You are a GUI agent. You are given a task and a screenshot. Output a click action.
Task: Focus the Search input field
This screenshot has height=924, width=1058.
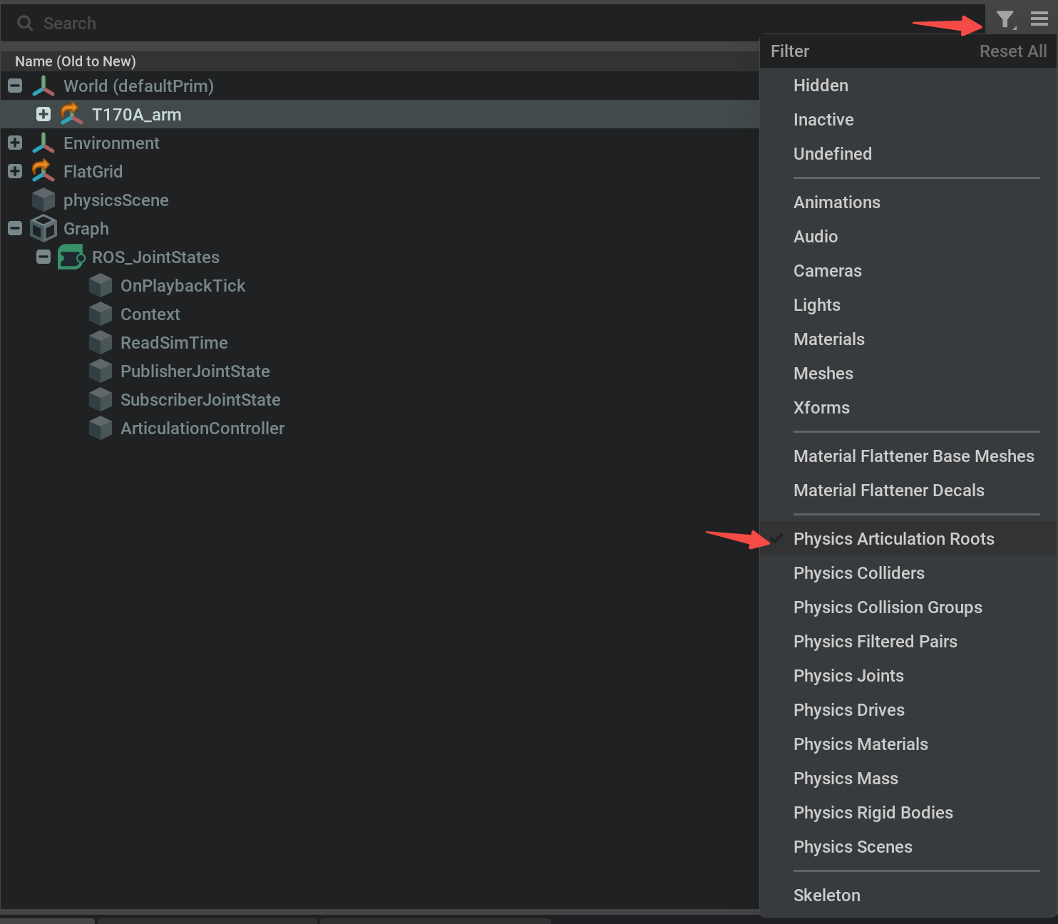tap(492, 24)
